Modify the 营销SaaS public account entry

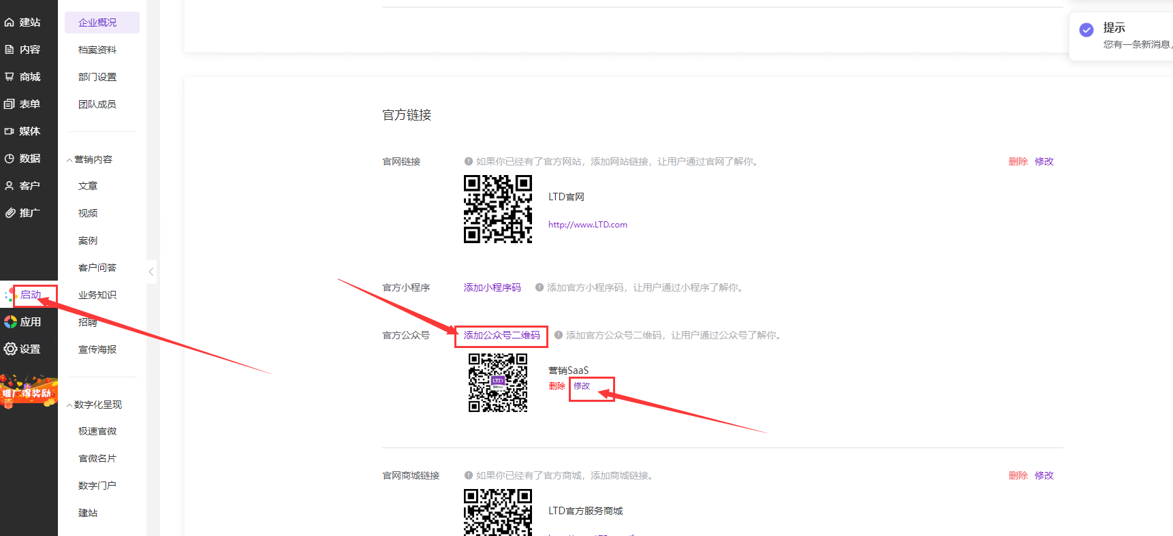click(x=582, y=386)
